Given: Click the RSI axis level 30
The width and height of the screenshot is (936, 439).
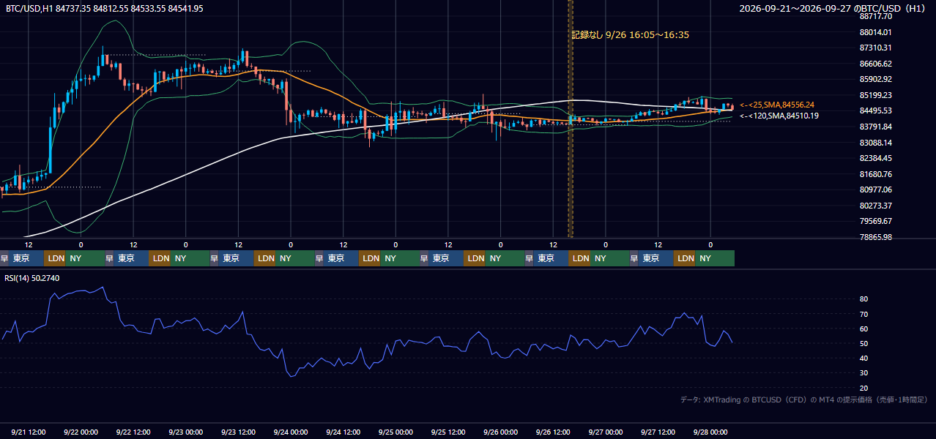Looking at the screenshot, I should click(x=863, y=372).
